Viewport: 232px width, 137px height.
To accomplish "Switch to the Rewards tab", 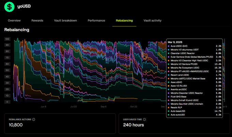I will pos(37,20).
